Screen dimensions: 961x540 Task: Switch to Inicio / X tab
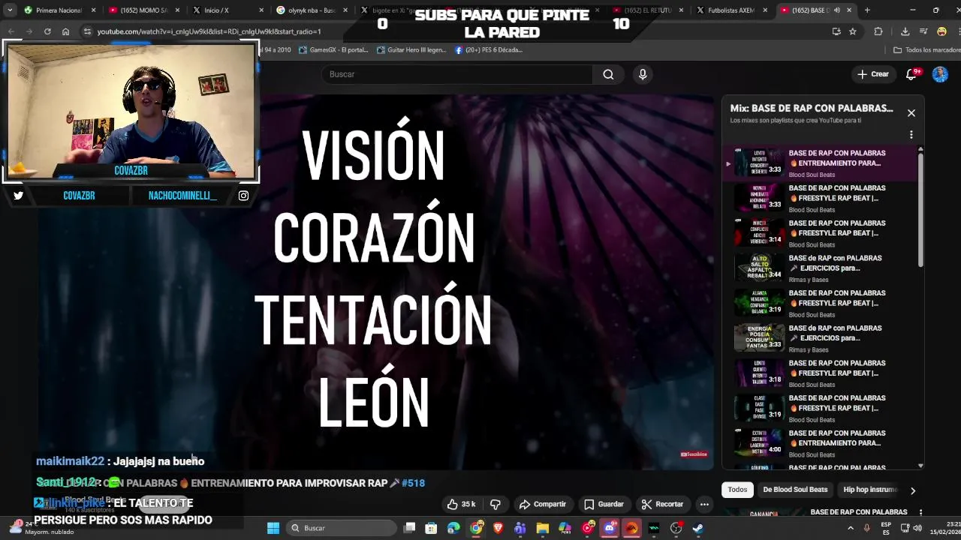227,10
